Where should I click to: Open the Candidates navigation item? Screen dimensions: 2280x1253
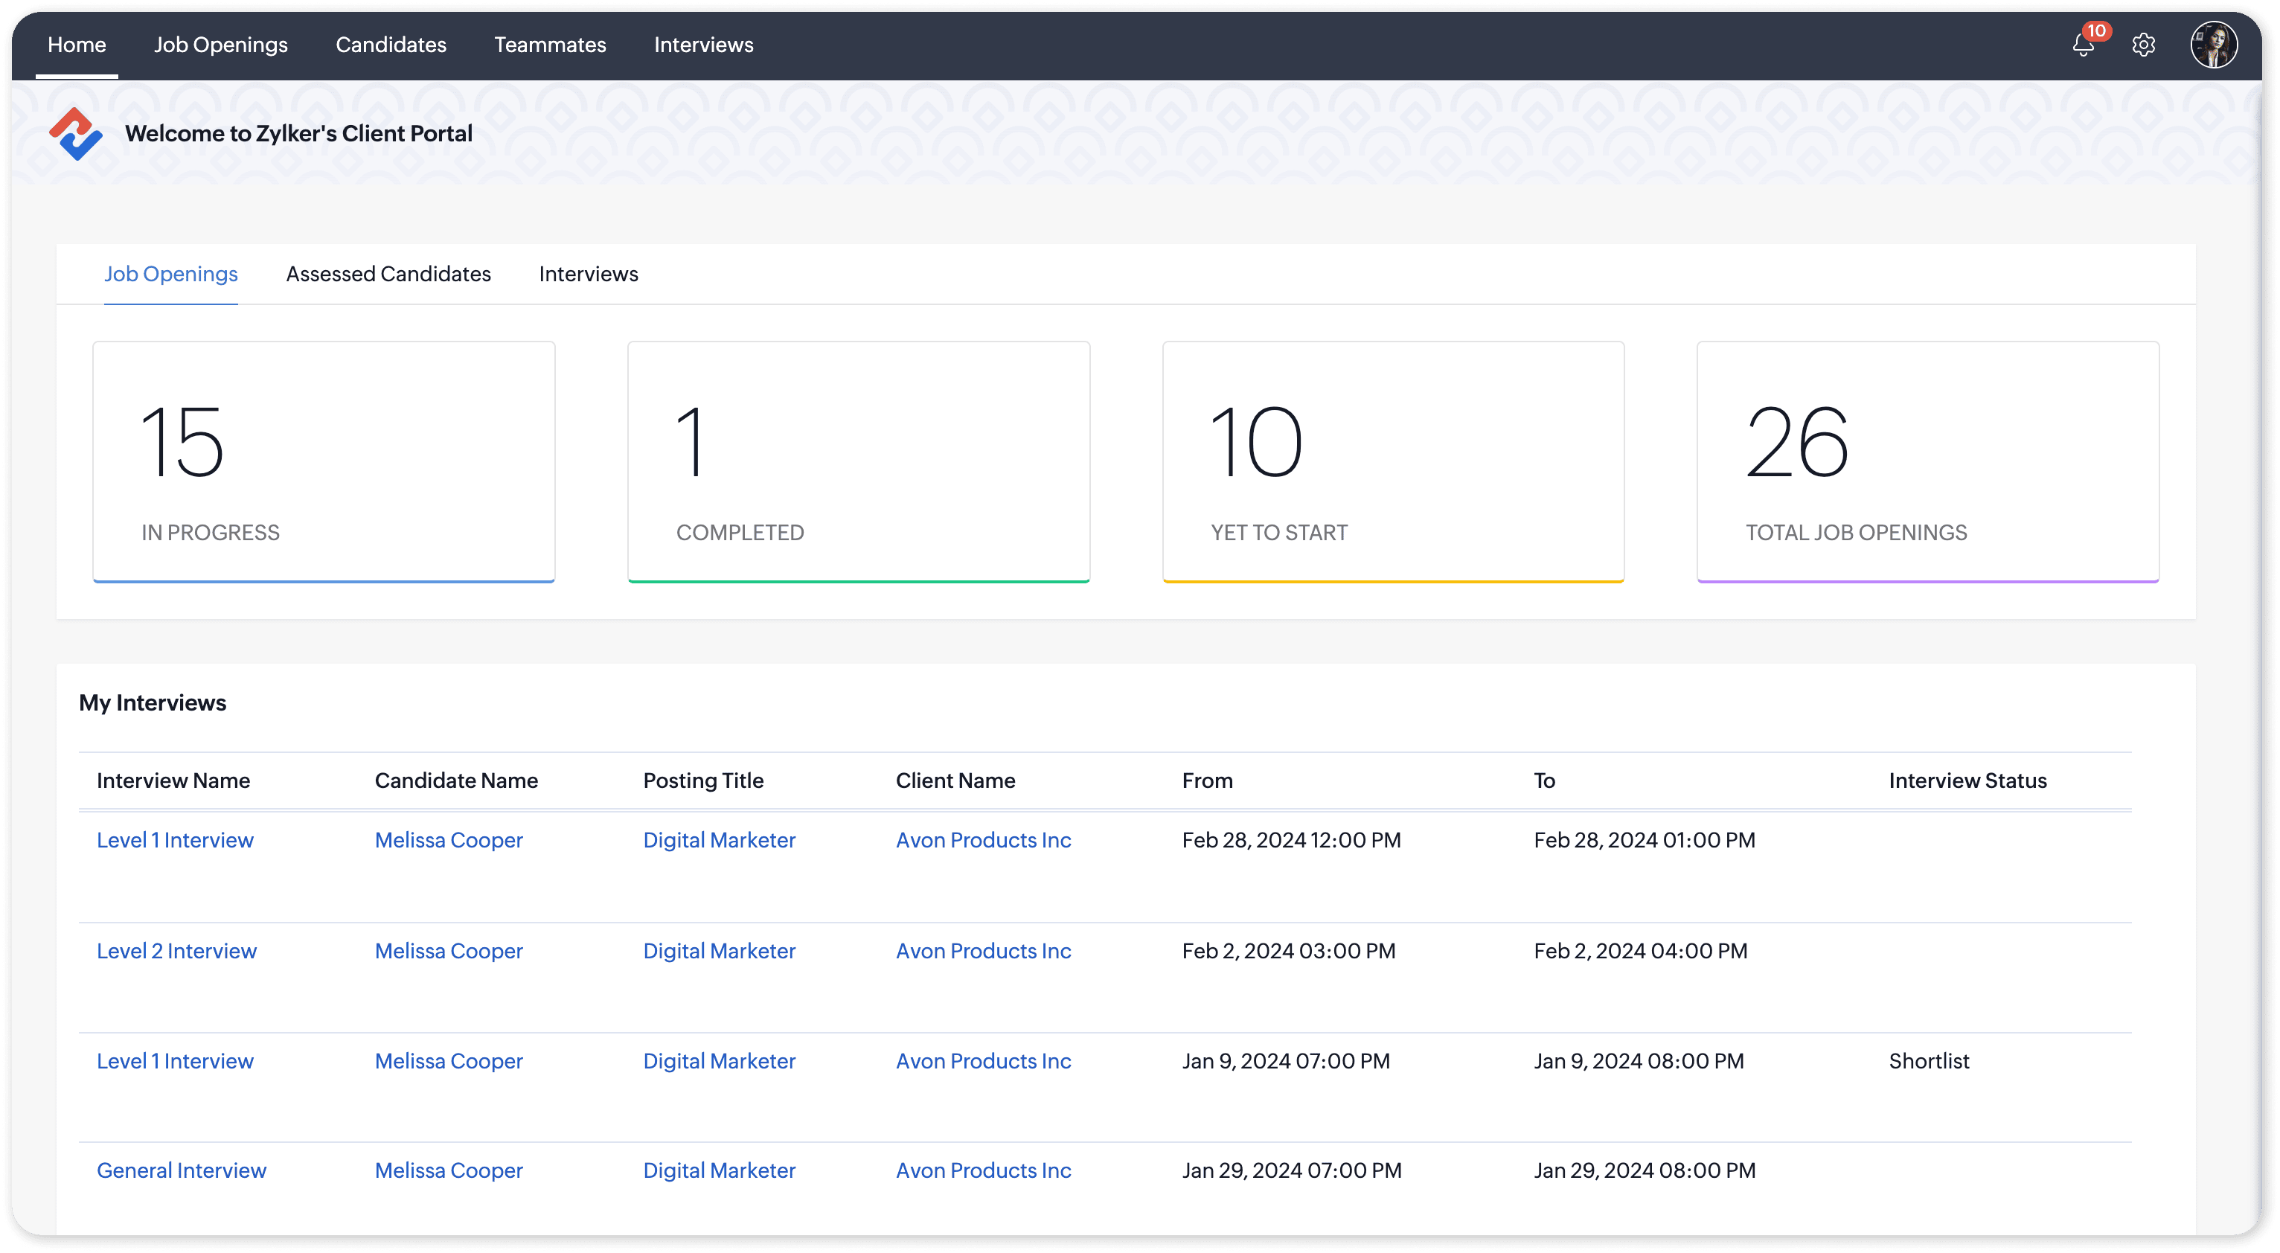(391, 45)
